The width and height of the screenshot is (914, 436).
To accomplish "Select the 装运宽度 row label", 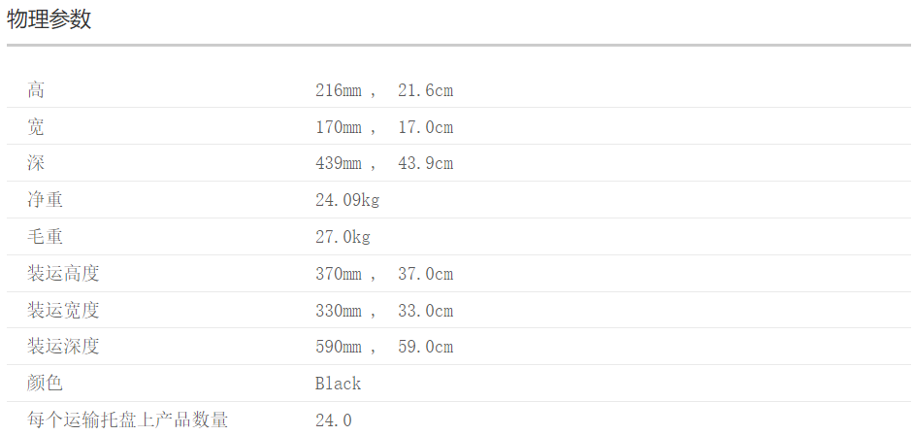I will tap(63, 311).
